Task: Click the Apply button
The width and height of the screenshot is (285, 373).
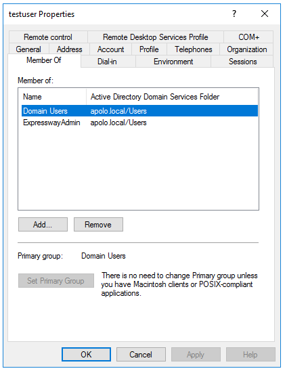Action: click(x=196, y=355)
